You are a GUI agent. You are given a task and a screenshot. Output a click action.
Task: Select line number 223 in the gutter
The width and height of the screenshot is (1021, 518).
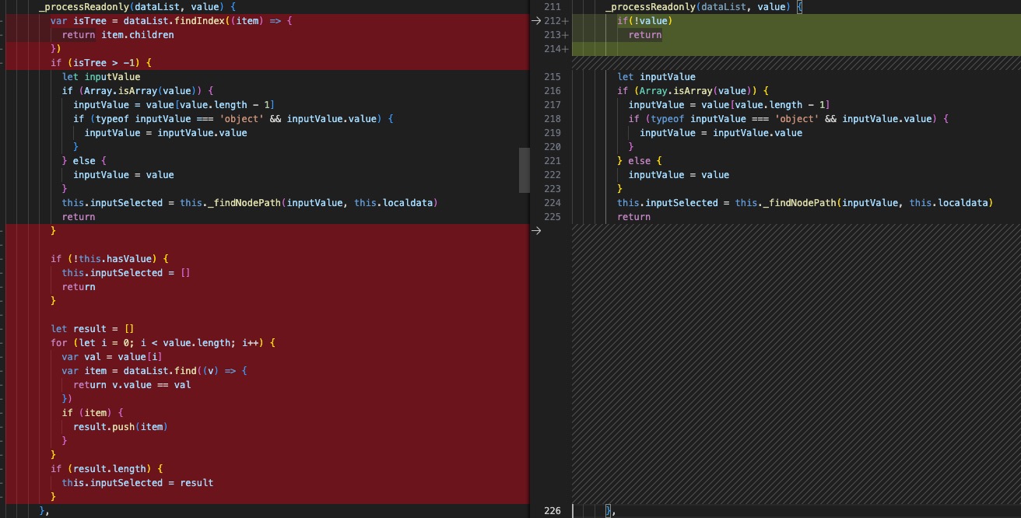[x=553, y=189]
